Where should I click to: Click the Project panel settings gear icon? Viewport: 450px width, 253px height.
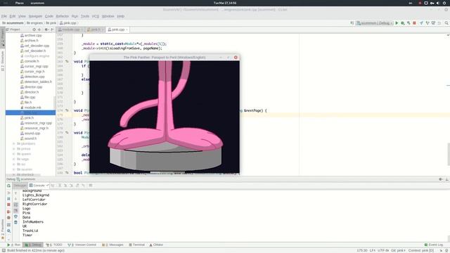click(x=46, y=30)
